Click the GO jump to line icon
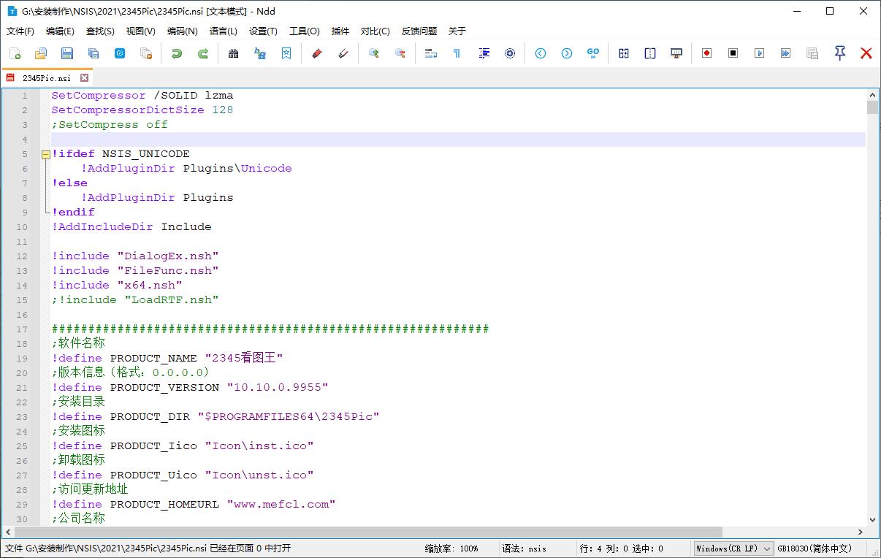The height and width of the screenshot is (558, 881). click(x=593, y=53)
